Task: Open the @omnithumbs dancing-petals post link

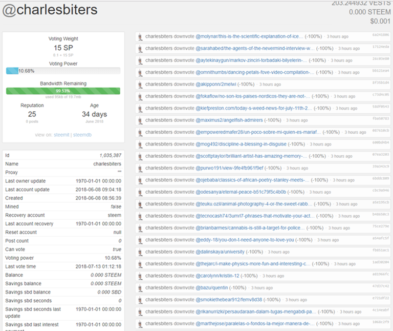Action: (x=255, y=72)
